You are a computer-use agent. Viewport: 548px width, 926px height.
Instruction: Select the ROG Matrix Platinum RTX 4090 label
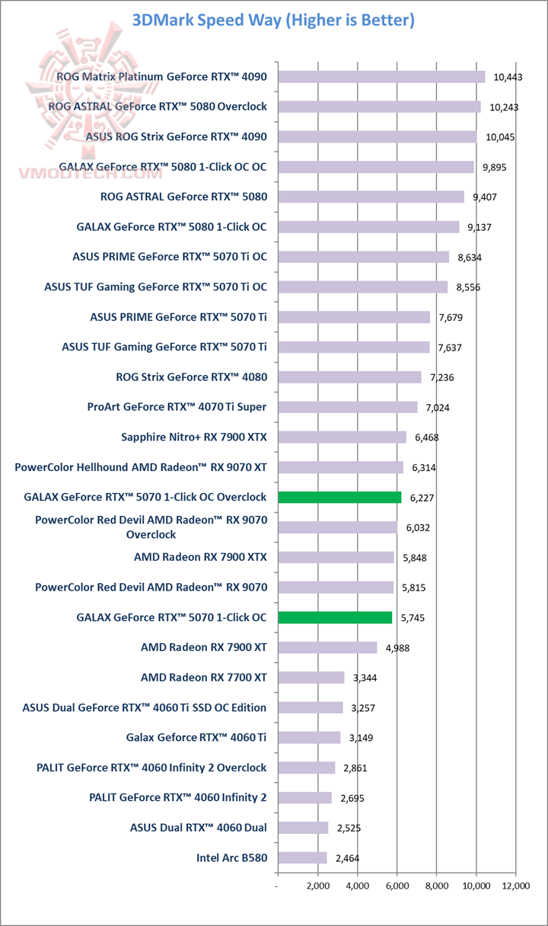pos(162,77)
